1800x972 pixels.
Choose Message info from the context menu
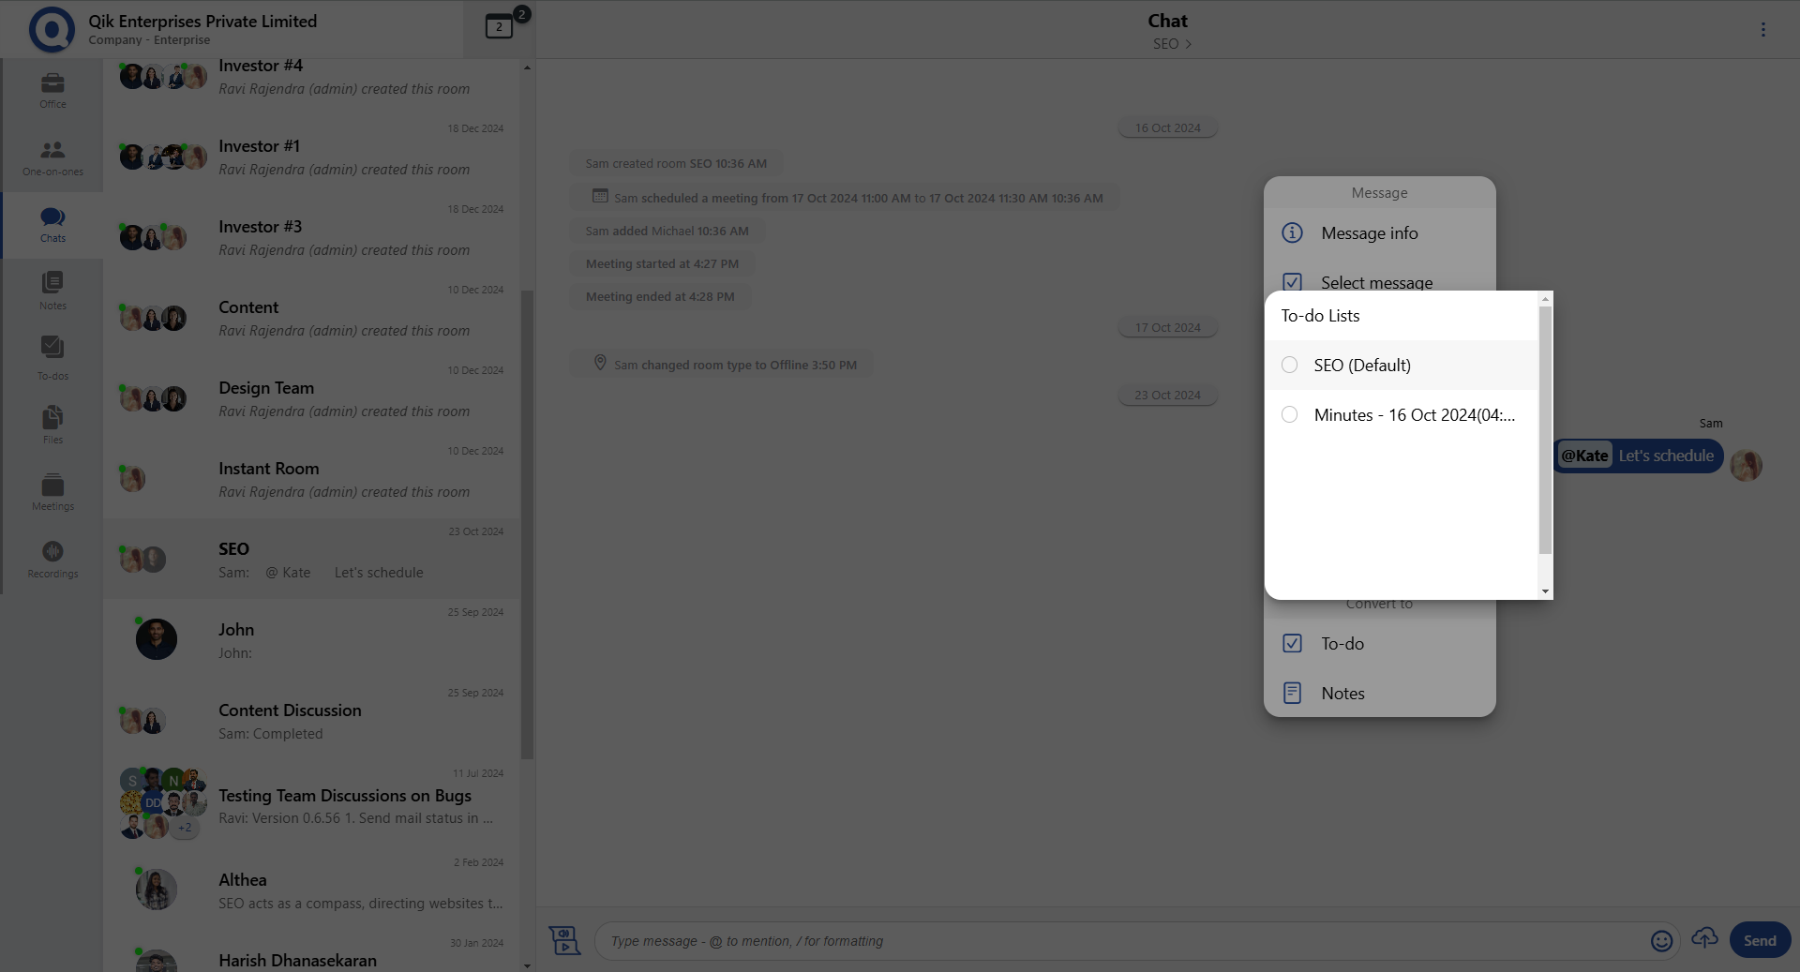[x=1380, y=233]
